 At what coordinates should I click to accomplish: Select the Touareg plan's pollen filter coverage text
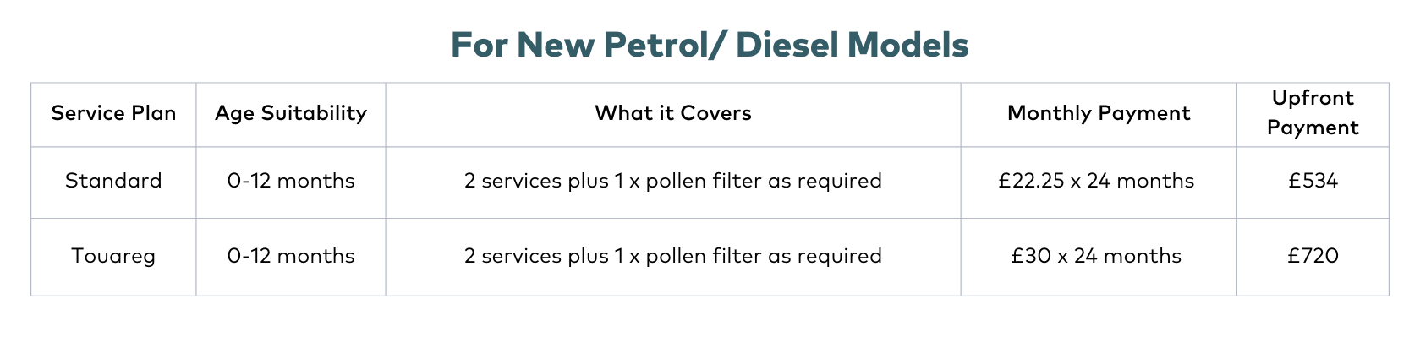(x=673, y=256)
